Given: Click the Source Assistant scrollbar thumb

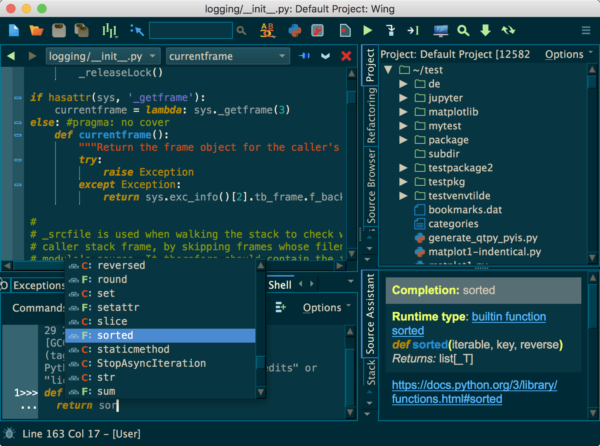Looking at the screenshot, I should coord(593,306).
